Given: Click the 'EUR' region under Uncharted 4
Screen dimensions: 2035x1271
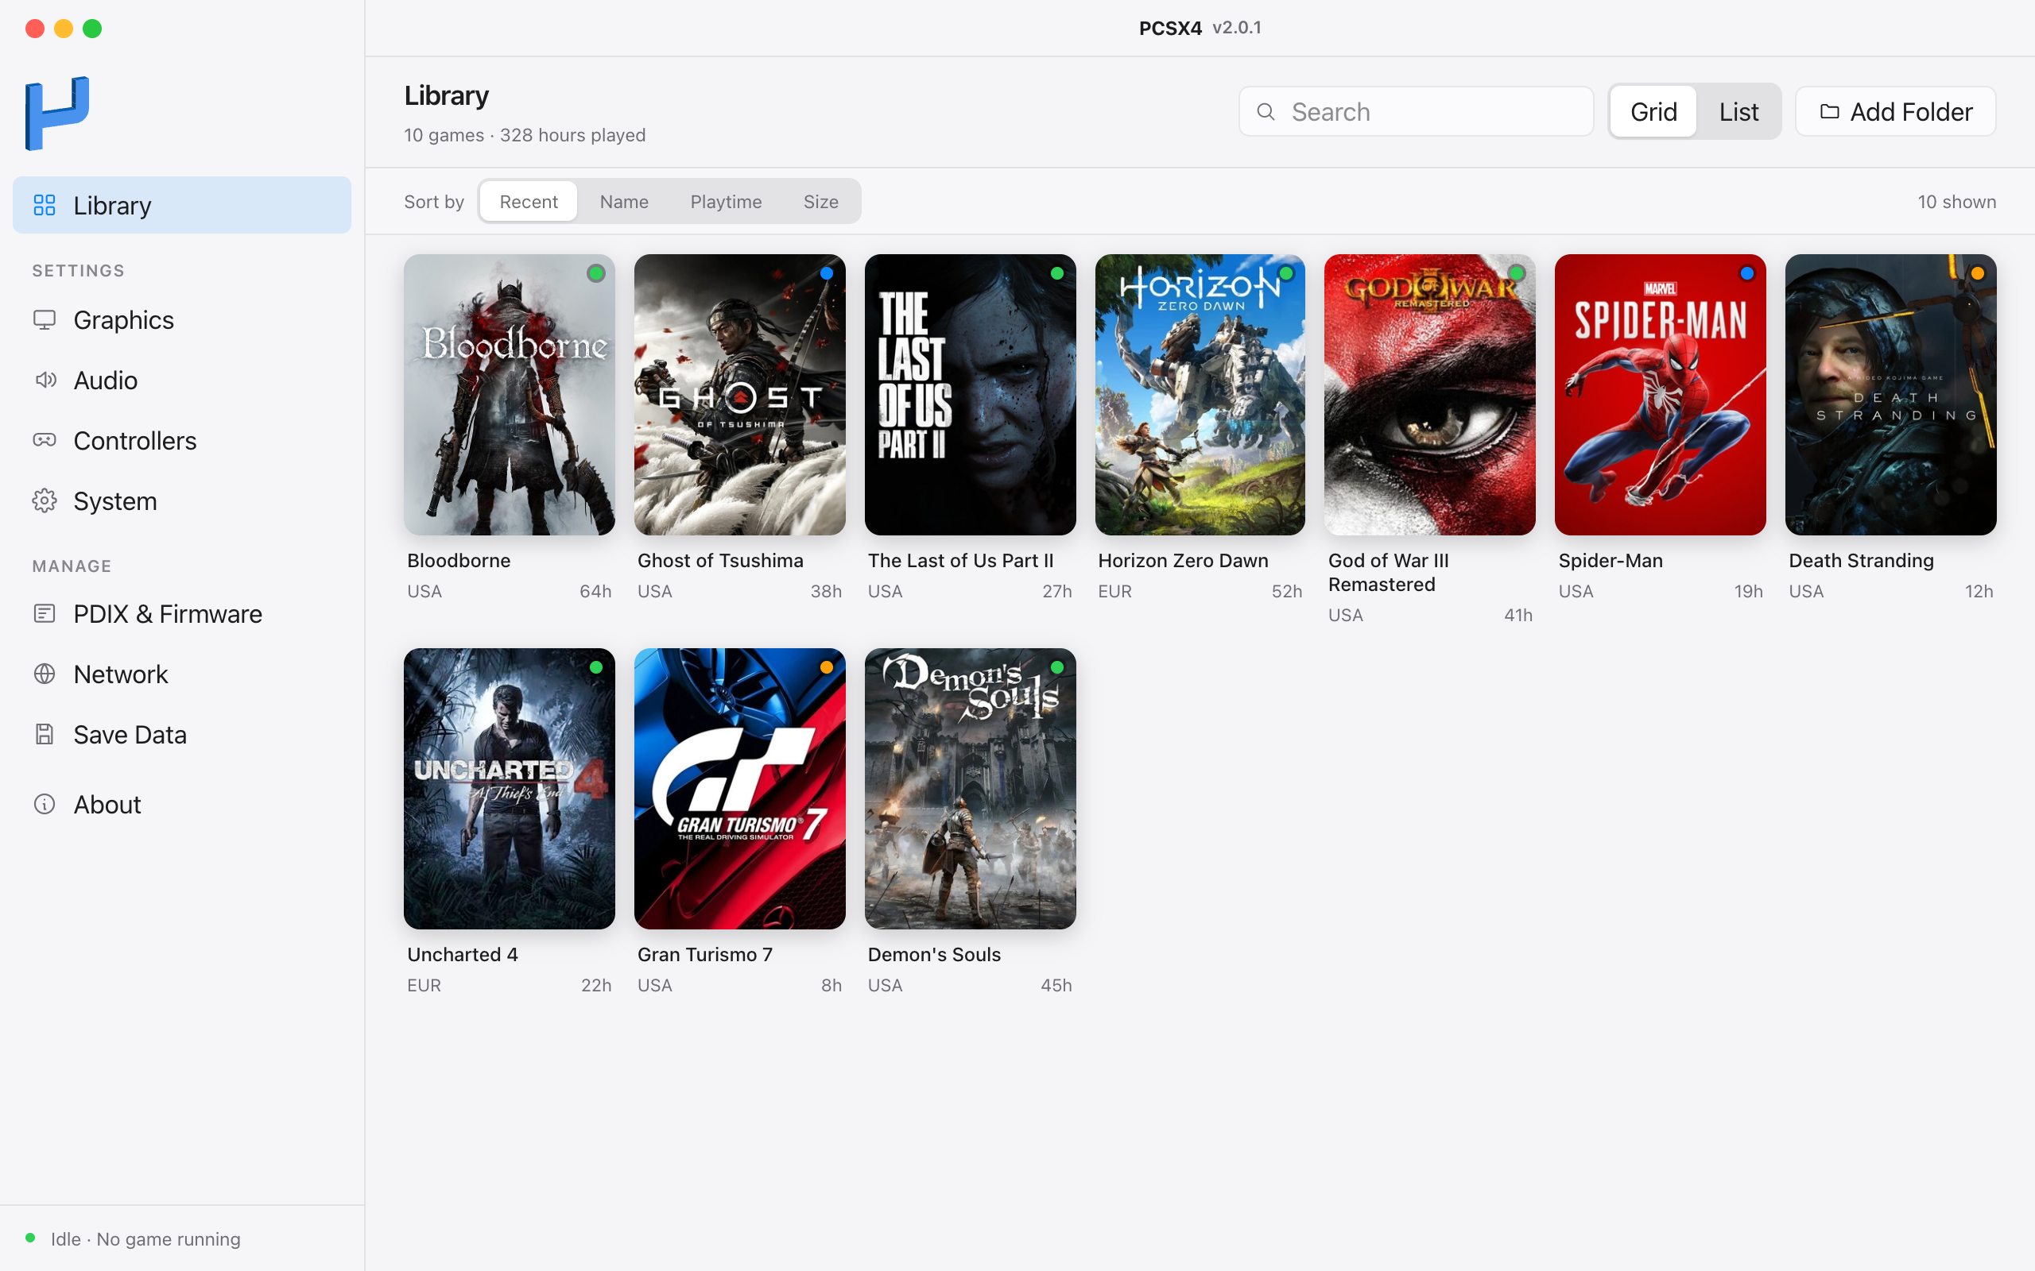Looking at the screenshot, I should pyautogui.click(x=424, y=985).
